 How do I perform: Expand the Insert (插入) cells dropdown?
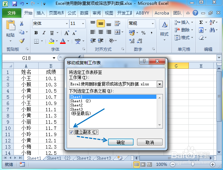192,22
